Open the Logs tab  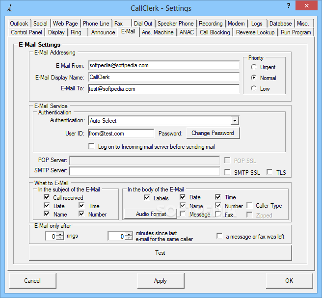coord(257,24)
